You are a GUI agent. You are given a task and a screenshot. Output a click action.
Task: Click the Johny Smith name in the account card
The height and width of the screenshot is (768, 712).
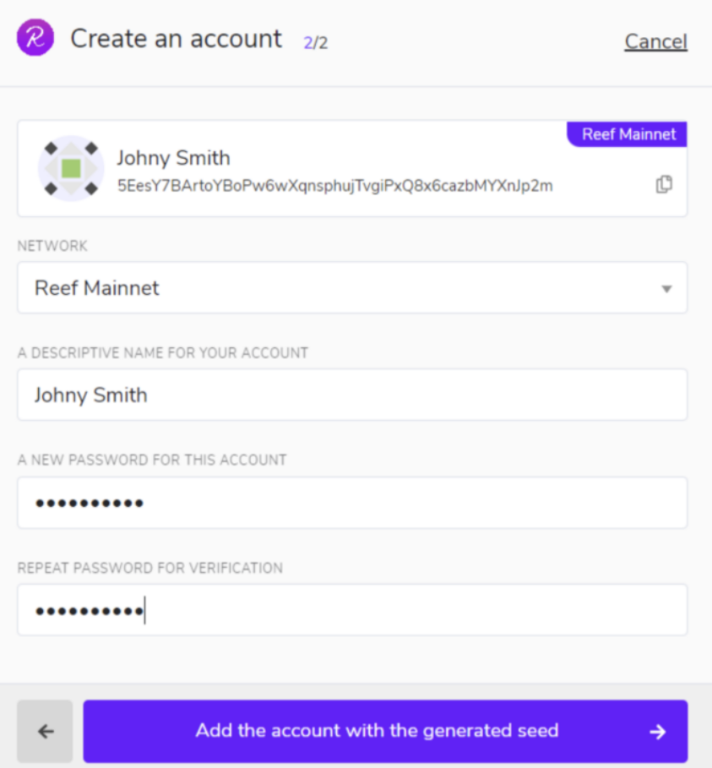[x=173, y=158]
